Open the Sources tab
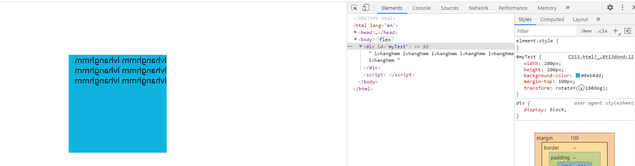Viewport: 635px width, 166px height. coord(449,8)
